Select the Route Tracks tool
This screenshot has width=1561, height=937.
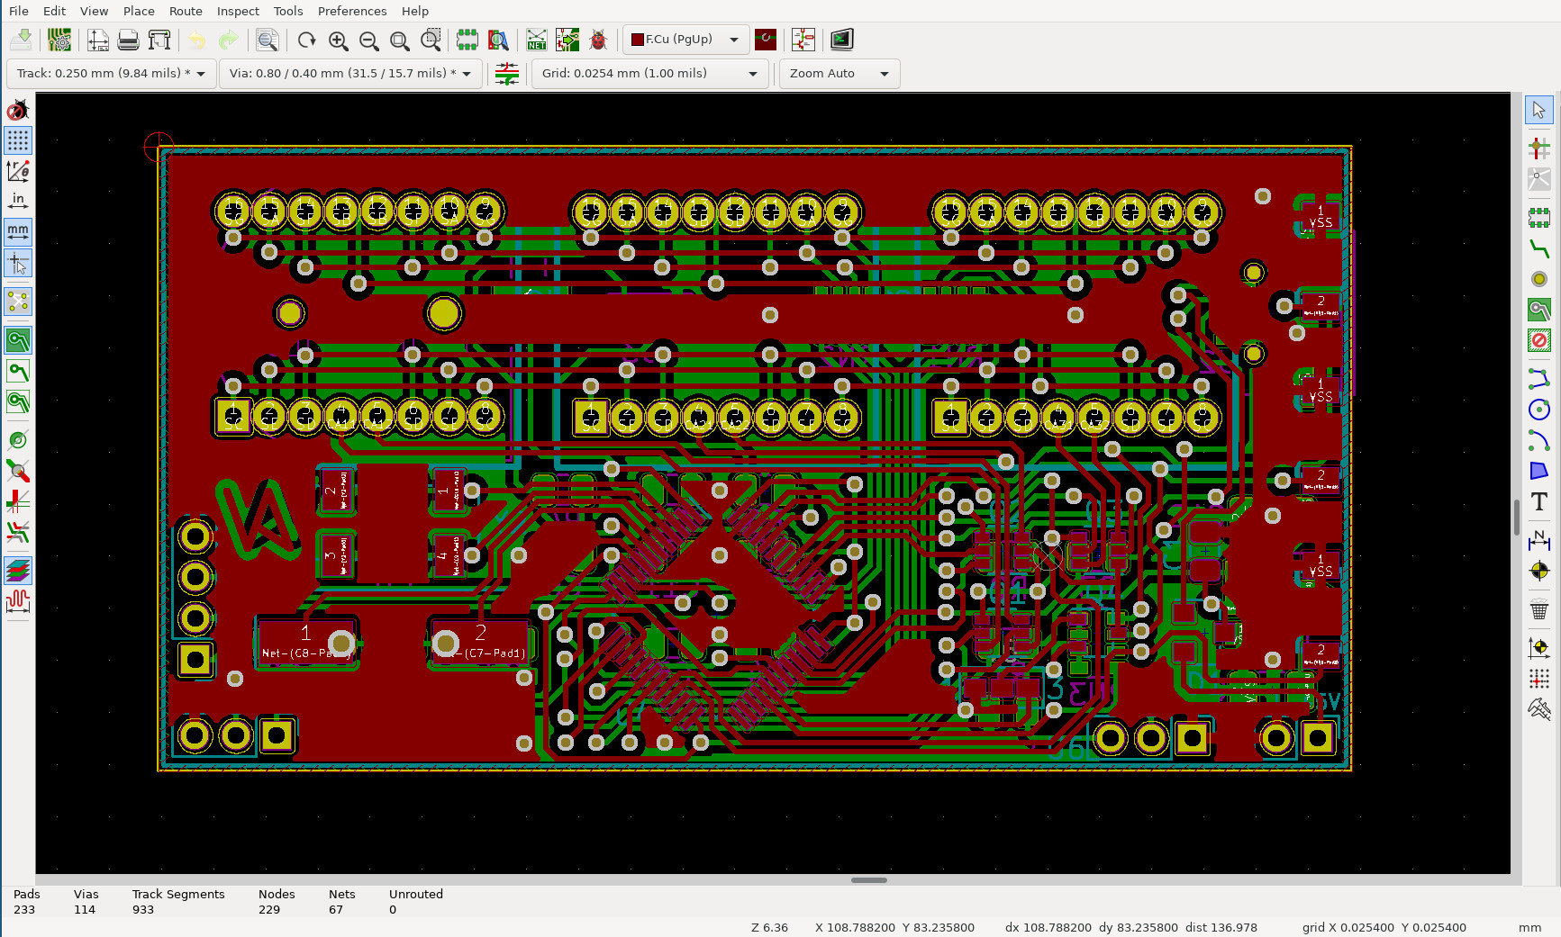1538,249
